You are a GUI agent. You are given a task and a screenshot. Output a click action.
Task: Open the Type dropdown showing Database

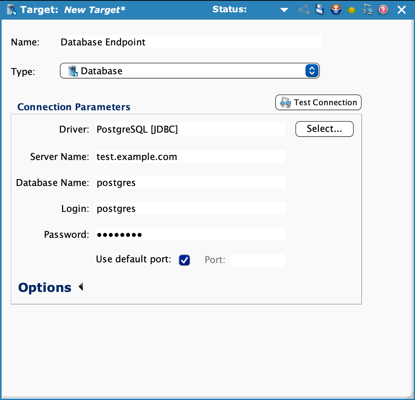pos(312,71)
